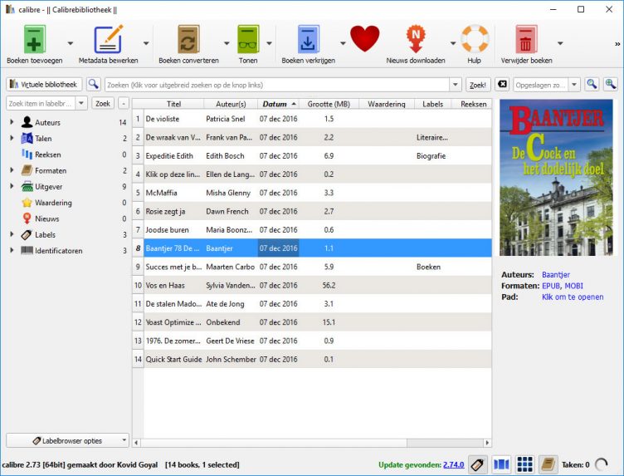Click the Boeken converteren icon
The width and height of the screenshot is (624, 476).
(188, 39)
